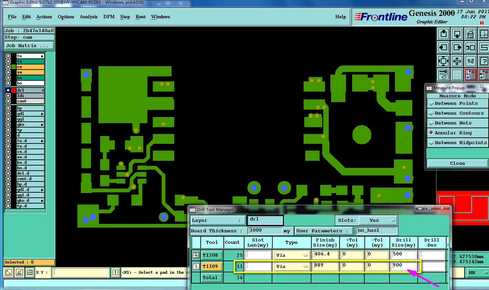Click the pan down view icon

click(457, 34)
